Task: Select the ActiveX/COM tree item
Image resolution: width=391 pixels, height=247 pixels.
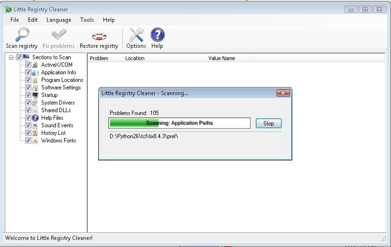Action: 57,65
